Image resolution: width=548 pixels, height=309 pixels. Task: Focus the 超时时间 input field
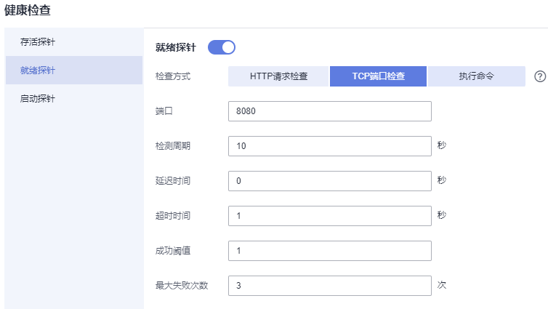pyautogui.click(x=330, y=216)
